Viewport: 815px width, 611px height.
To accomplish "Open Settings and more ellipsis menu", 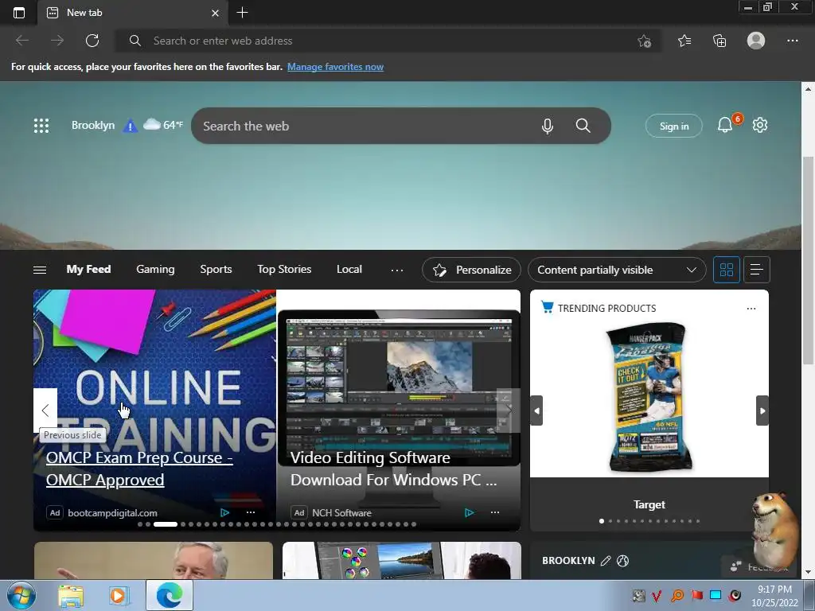I will click(792, 41).
